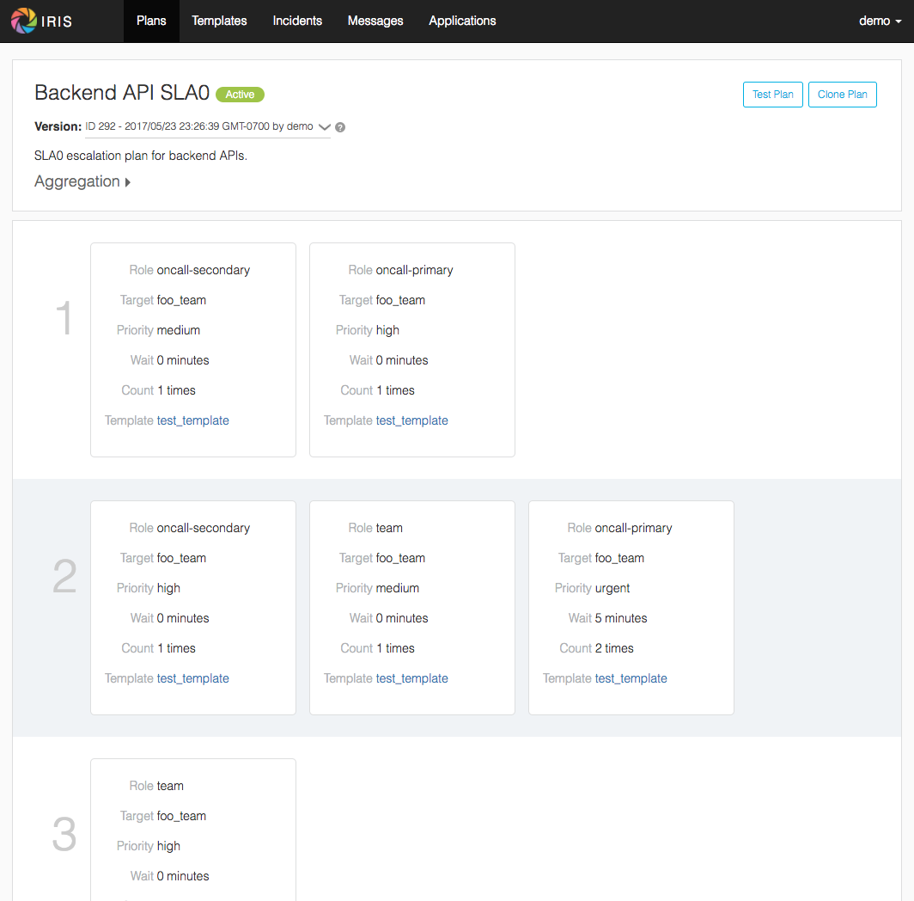Expand the Aggregation section
The width and height of the screenshot is (914, 901).
click(x=82, y=181)
